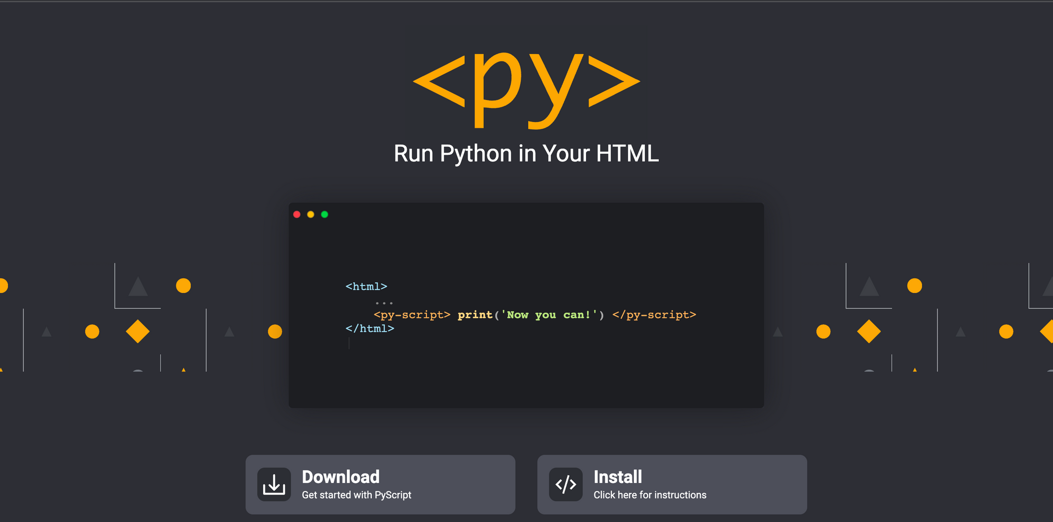The height and width of the screenshot is (522, 1053).
Task: Click the 'Now you can!' string text
Action: tap(550, 314)
